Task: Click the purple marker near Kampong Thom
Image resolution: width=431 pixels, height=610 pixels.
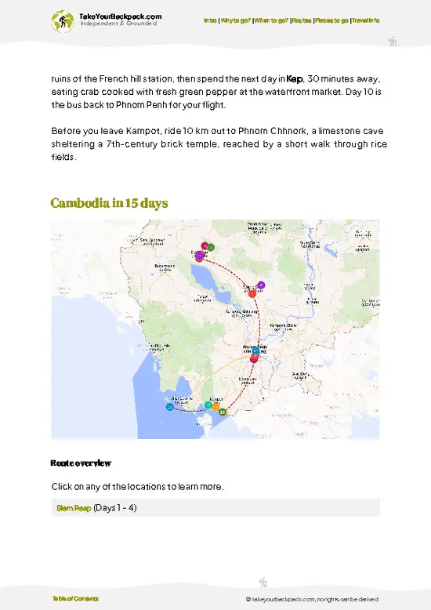Action: coord(261,285)
